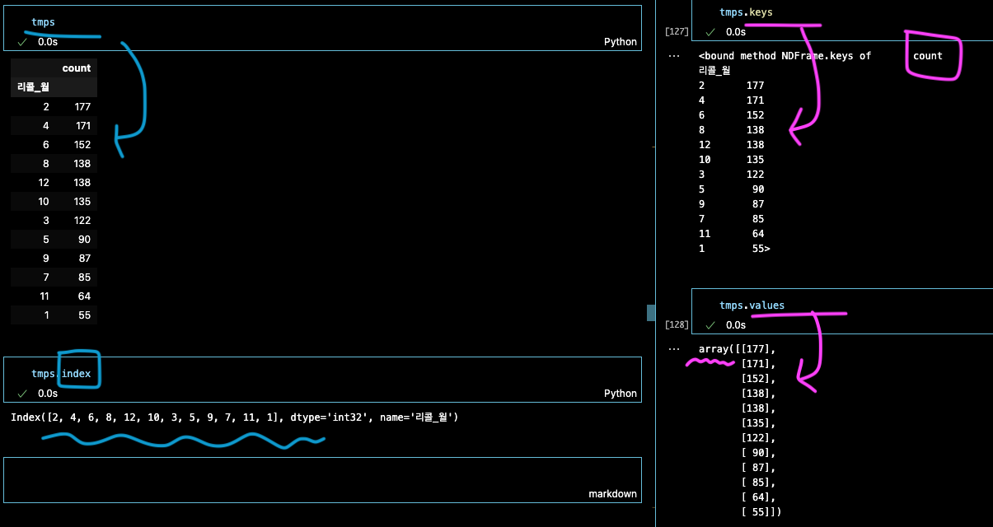
Task: Click the count column header in table
Action: click(x=77, y=68)
